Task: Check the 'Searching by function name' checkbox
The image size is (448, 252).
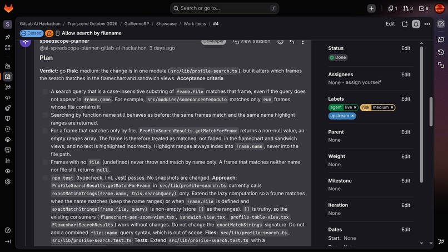Action: (45, 115)
